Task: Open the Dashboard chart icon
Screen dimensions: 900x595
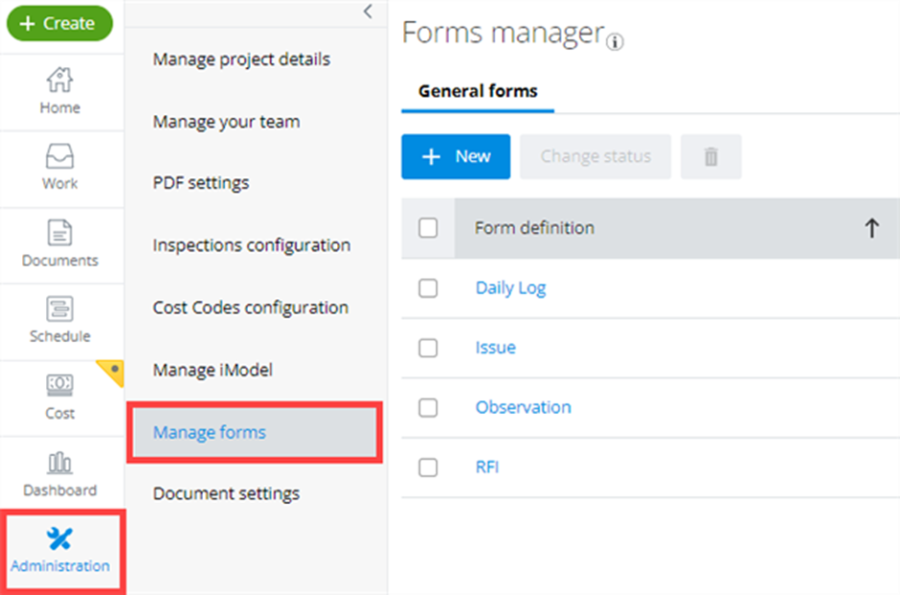Action: tap(59, 463)
